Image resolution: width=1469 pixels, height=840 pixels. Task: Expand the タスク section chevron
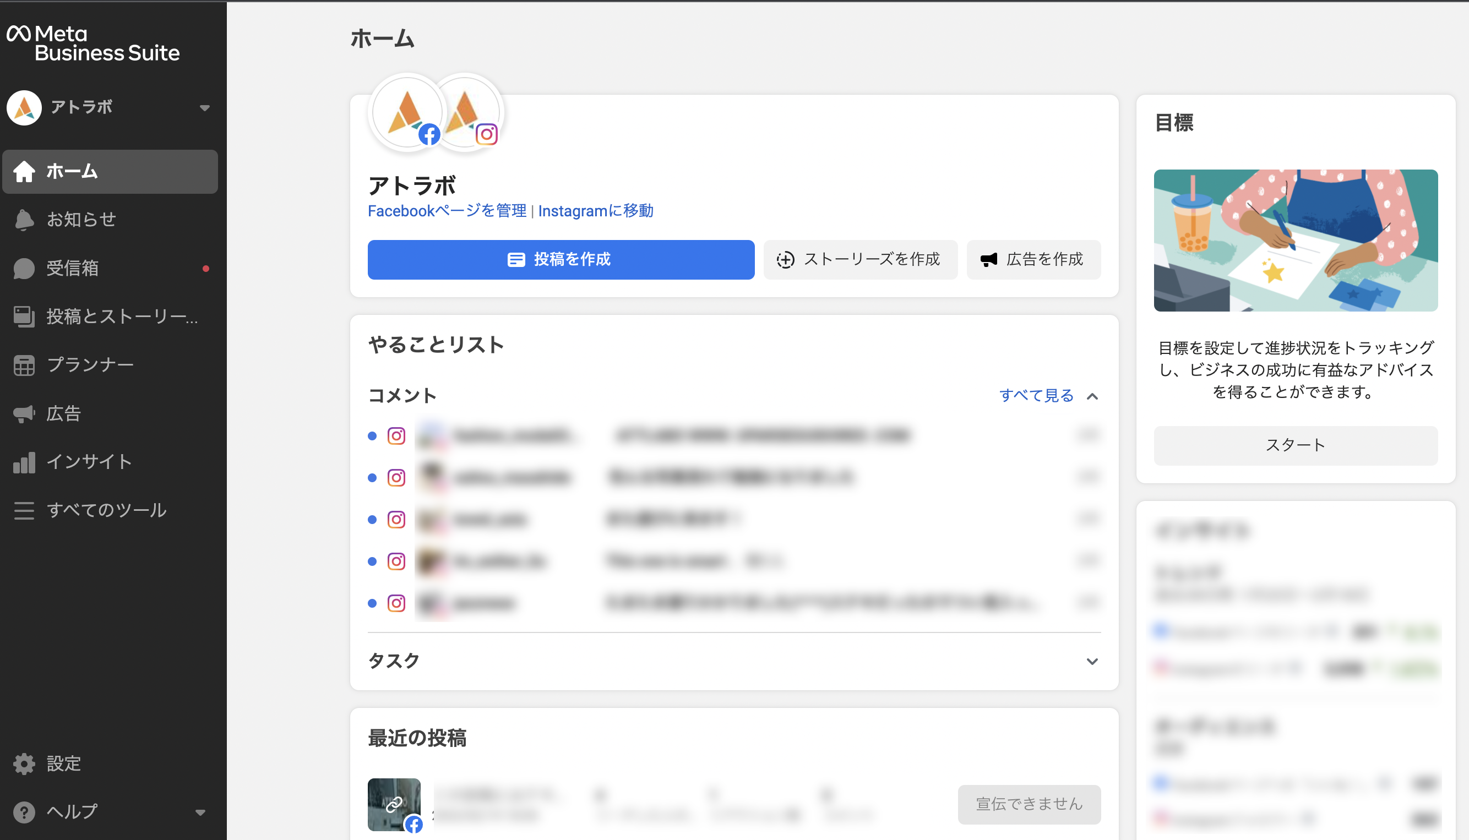tap(1092, 661)
